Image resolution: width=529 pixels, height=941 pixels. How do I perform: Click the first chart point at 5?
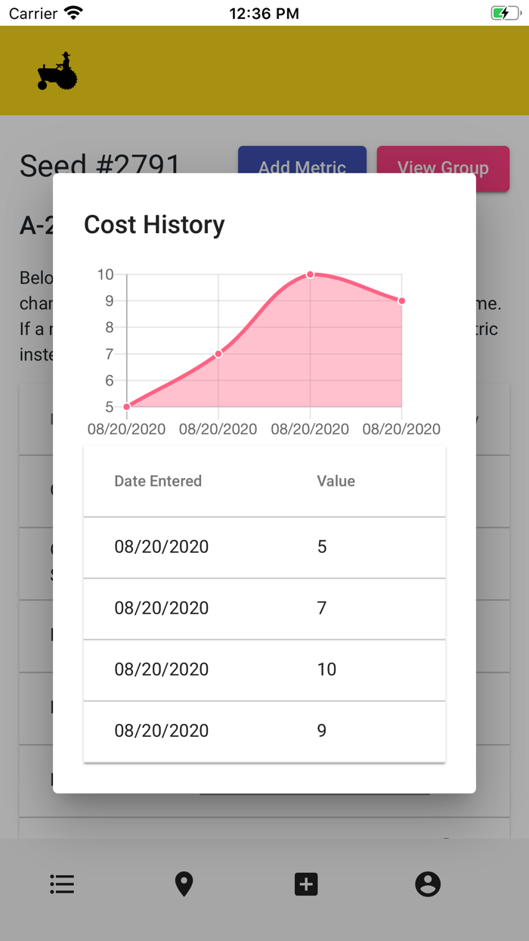click(x=127, y=407)
